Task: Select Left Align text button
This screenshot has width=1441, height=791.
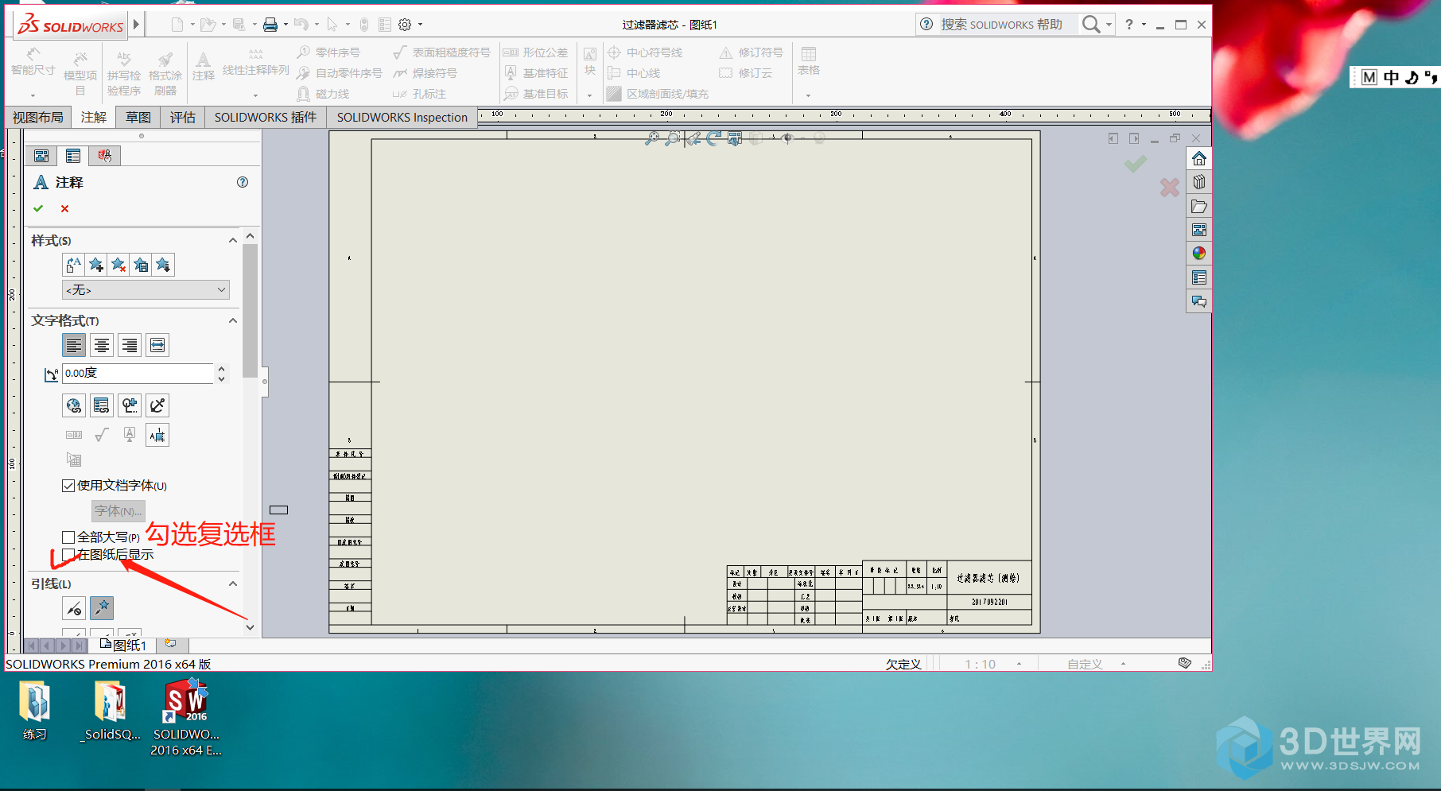Action: click(74, 345)
